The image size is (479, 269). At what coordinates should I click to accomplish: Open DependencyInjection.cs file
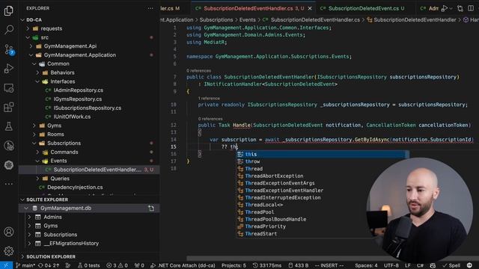coord(75,188)
